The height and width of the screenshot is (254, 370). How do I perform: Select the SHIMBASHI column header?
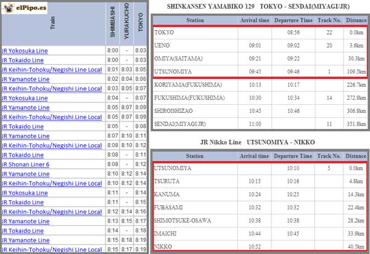coord(113,22)
